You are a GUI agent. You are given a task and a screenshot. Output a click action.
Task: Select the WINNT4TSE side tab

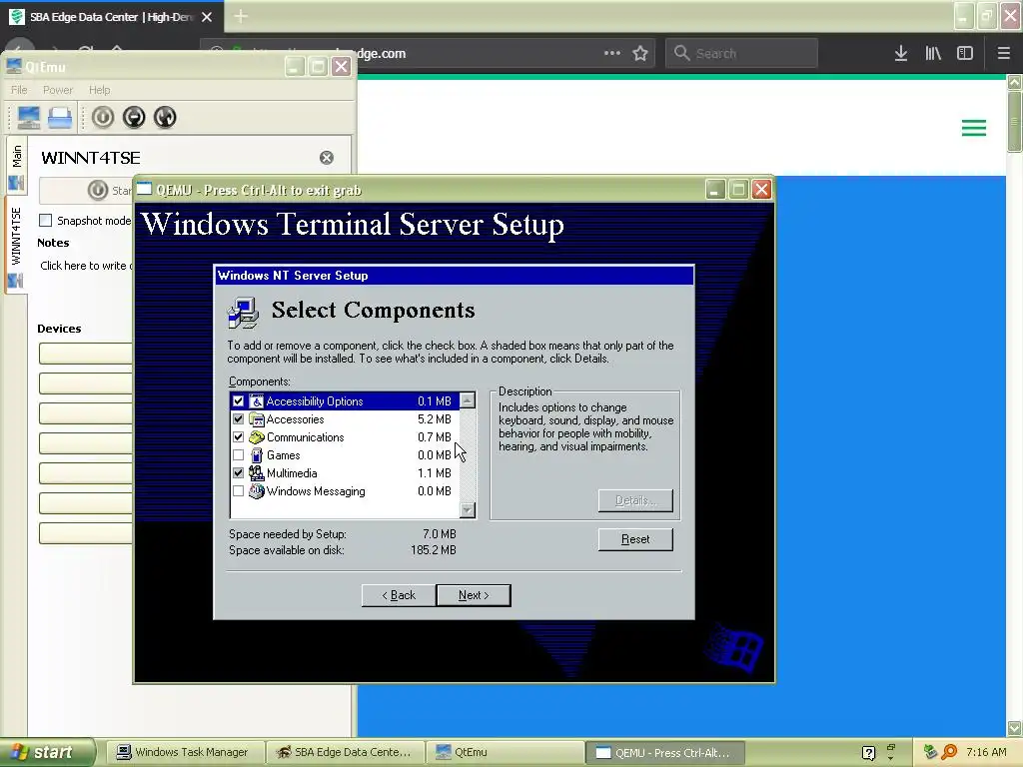(x=16, y=245)
